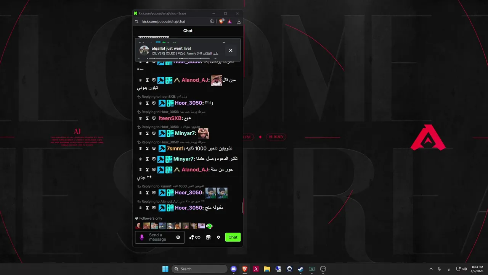Insert the green parrot quick emote
488x275 pixels.
(209, 226)
